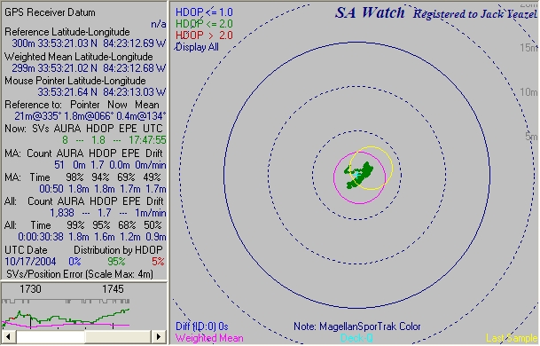Click the Deck-Q legend label

(x=356, y=338)
